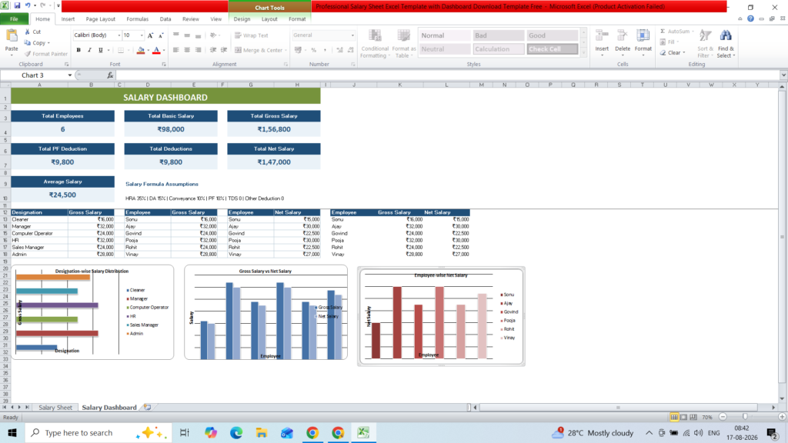Open the Chart Tools Design tab

[x=242, y=19]
